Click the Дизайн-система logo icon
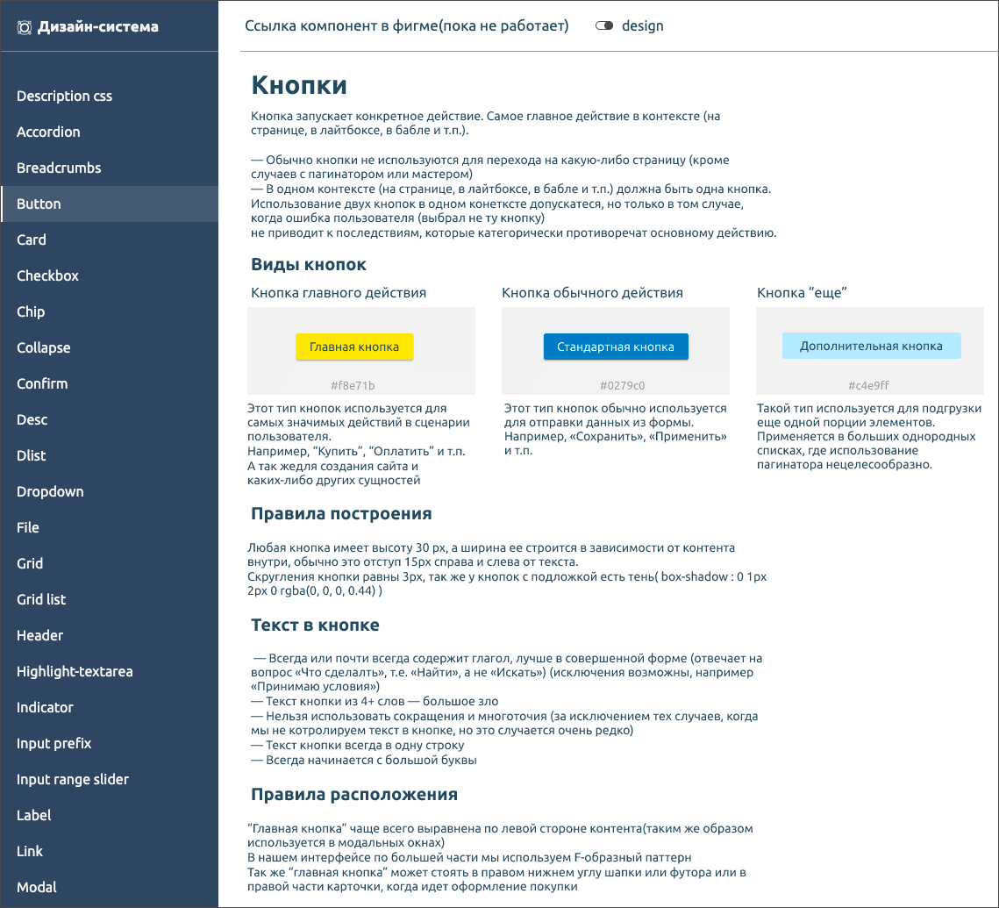Image resolution: width=999 pixels, height=908 pixels. (x=25, y=27)
